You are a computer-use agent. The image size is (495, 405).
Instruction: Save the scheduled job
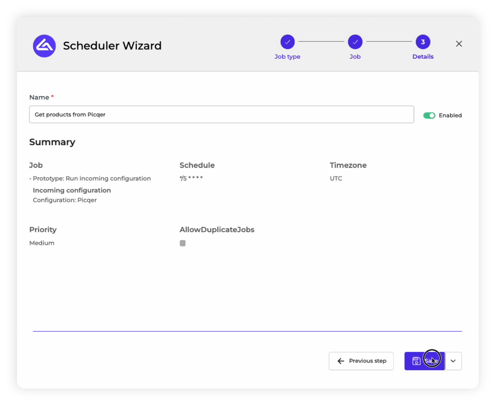pos(425,361)
